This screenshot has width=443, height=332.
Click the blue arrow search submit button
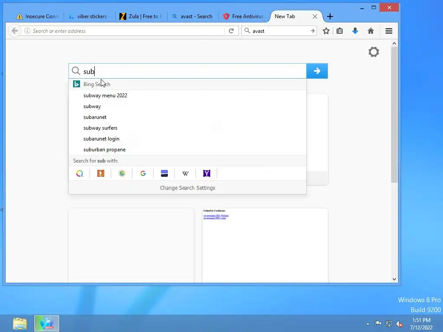coord(317,71)
